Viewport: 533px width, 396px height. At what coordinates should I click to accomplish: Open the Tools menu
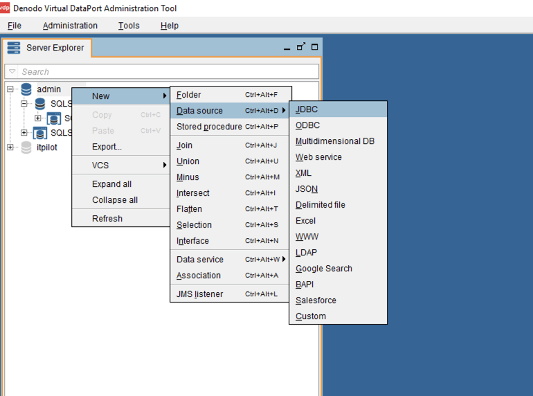129,26
